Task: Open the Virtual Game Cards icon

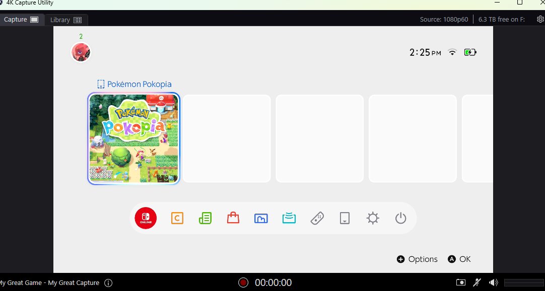Action: click(345, 218)
